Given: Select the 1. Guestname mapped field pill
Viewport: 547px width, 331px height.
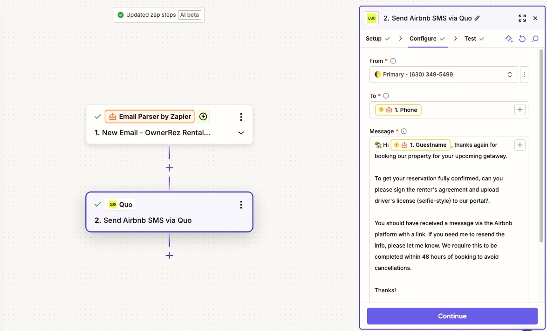Looking at the screenshot, I should click(x=420, y=145).
